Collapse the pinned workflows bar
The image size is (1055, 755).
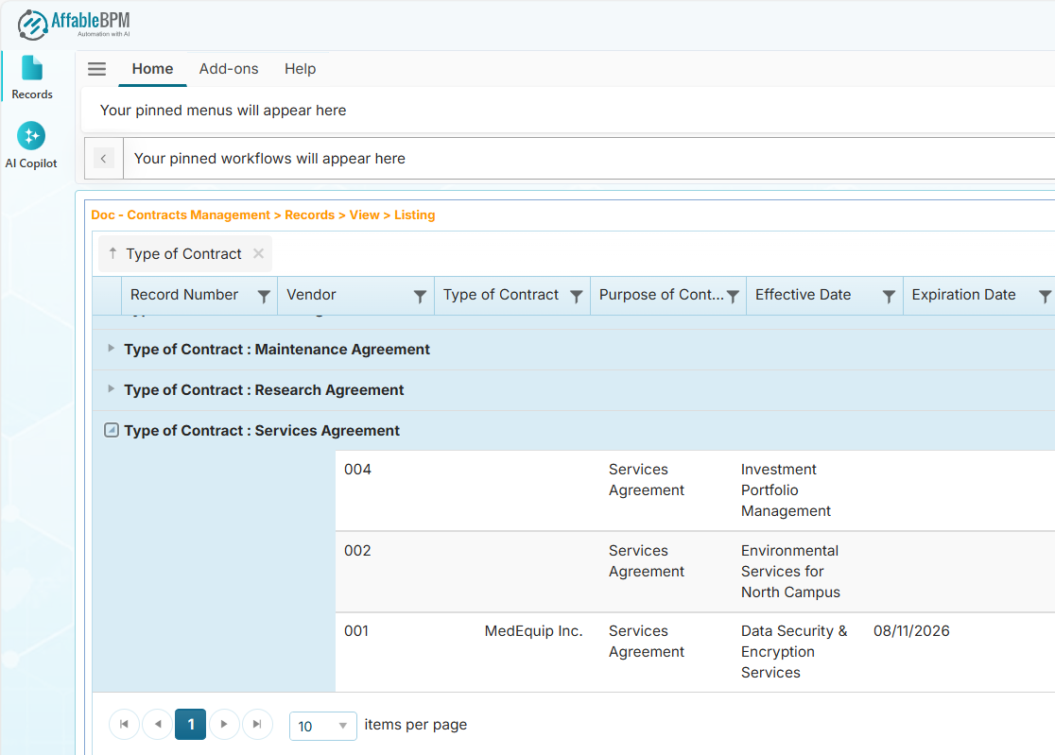tap(103, 158)
